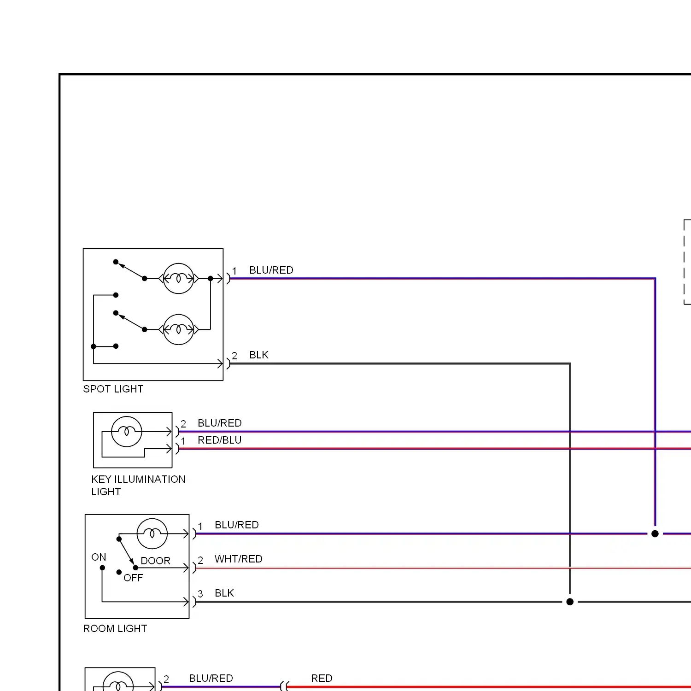Click the ON switch position label
Screen dimensions: 691x691
click(x=99, y=557)
